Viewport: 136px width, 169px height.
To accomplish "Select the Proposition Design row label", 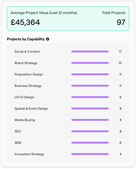I will (x=29, y=75).
